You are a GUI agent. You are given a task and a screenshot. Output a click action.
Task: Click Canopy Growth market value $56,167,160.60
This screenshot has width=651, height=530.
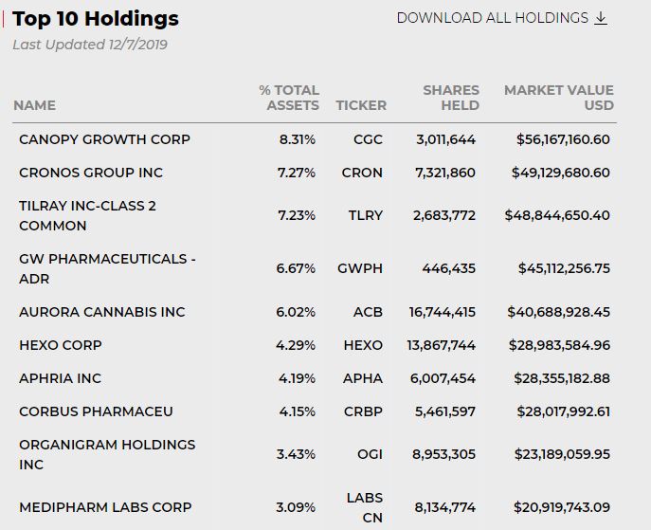(563, 139)
